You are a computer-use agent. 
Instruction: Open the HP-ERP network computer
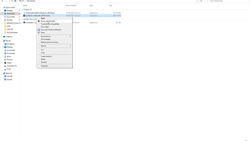pos(9,76)
